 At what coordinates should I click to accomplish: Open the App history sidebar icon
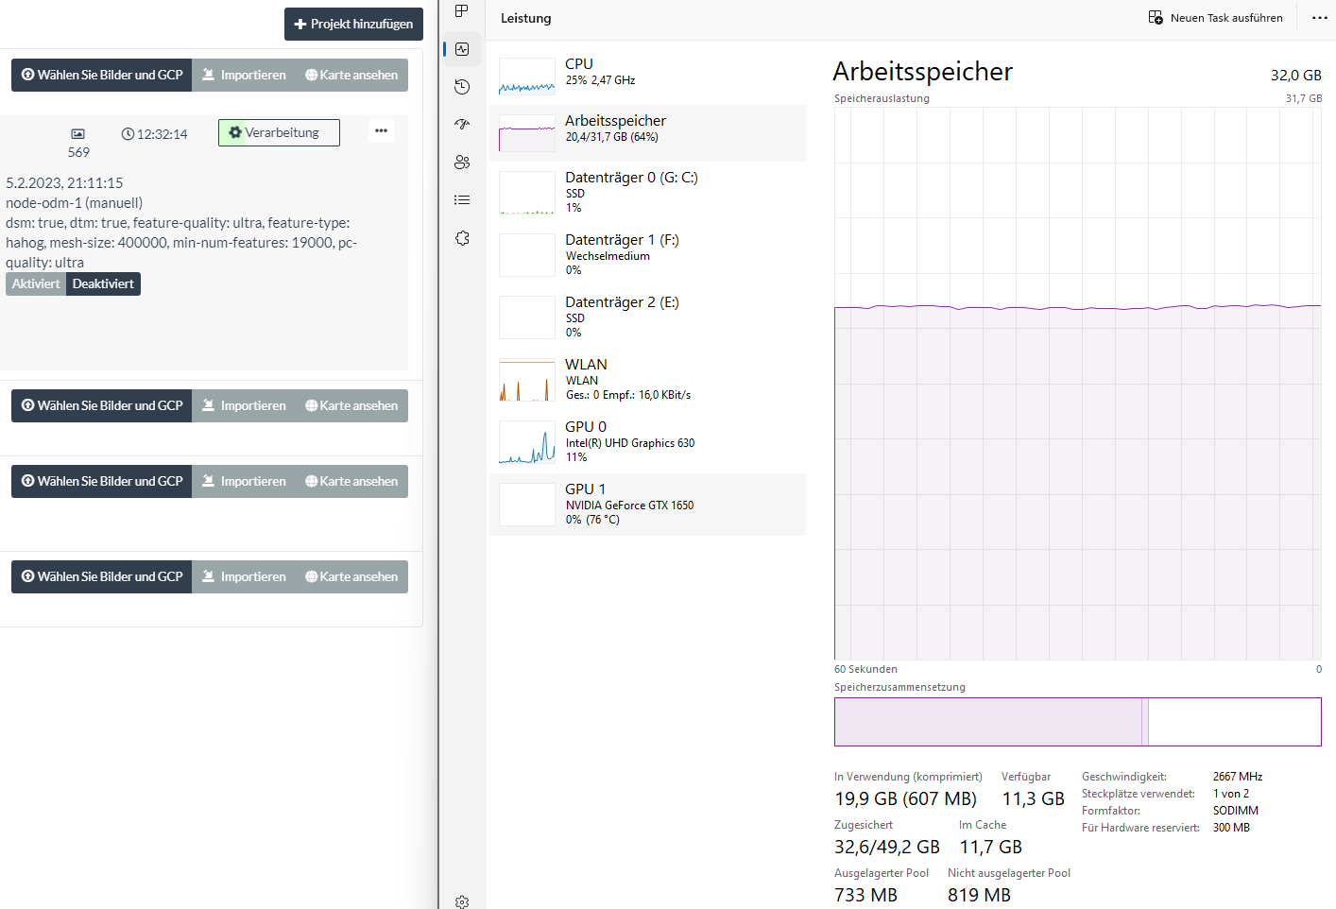[462, 87]
